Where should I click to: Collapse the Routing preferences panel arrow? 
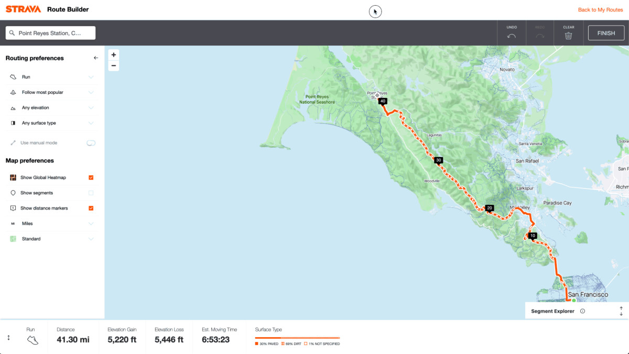pos(95,58)
